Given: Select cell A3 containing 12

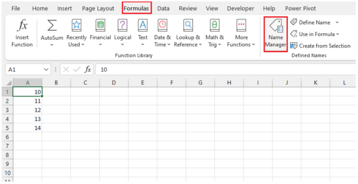Looking at the screenshot, I should pyautogui.click(x=28, y=110).
